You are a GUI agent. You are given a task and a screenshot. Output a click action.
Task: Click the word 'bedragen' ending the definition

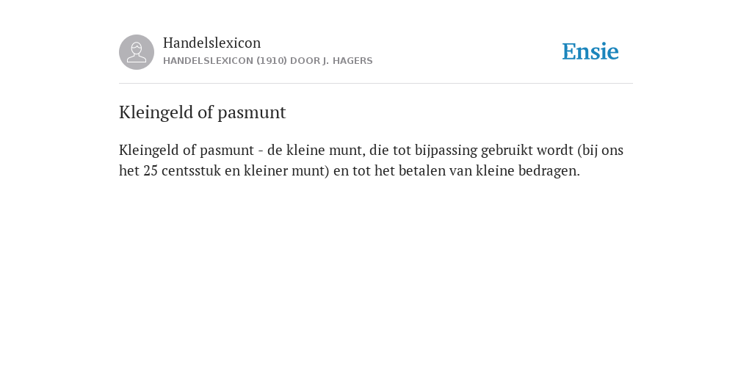tap(549, 170)
